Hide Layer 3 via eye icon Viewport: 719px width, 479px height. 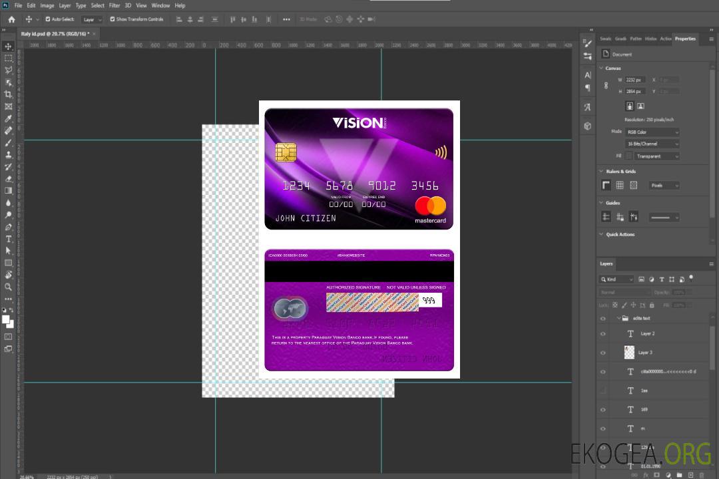tap(603, 353)
